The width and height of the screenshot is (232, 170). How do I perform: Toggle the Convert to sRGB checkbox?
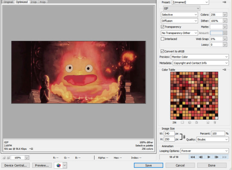[162, 51]
